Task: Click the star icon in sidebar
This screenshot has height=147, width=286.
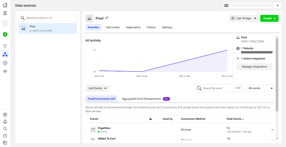Action: coord(5,63)
